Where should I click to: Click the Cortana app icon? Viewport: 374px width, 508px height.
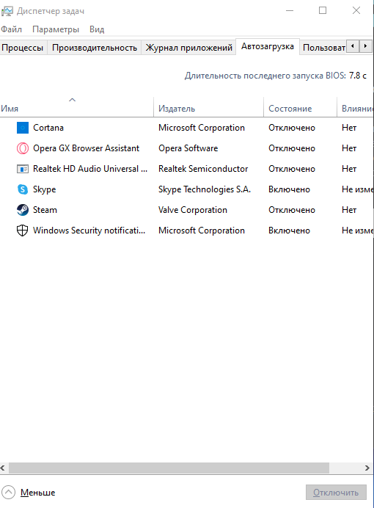23,128
